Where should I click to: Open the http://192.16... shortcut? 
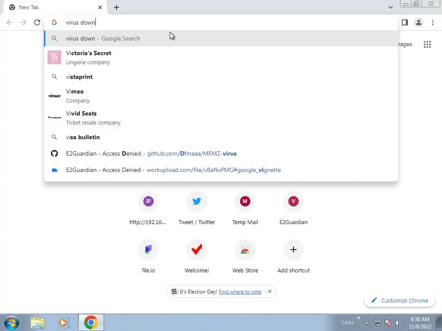(x=148, y=209)
